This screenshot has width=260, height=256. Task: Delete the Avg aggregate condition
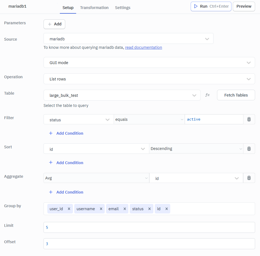click(x=249, y=178)
